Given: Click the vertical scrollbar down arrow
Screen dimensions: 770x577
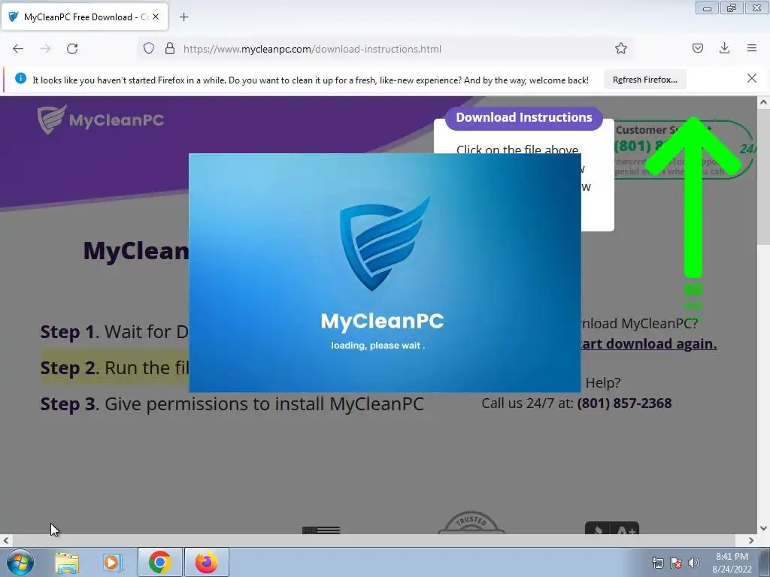Looking at the screenshot, I should click(763, 528).
